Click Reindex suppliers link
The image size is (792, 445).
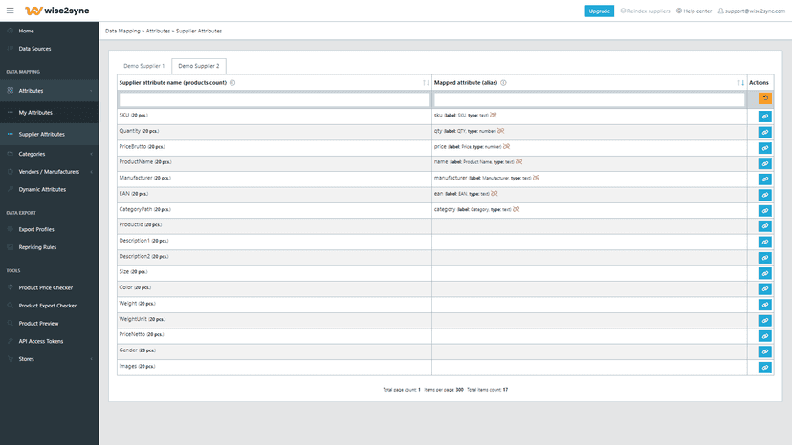click(645, 11)
